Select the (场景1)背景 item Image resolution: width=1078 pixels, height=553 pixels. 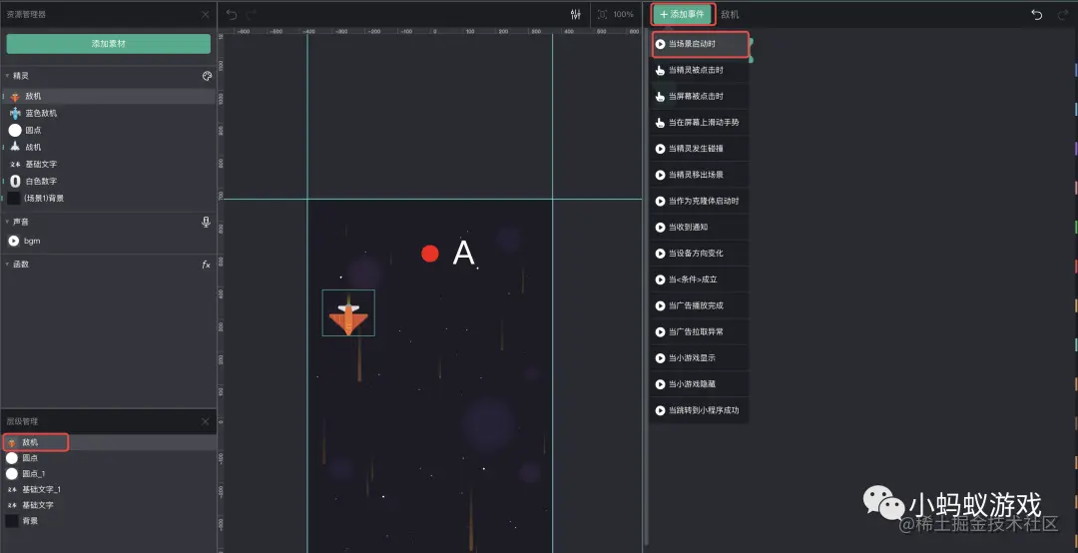click(109, 198)
